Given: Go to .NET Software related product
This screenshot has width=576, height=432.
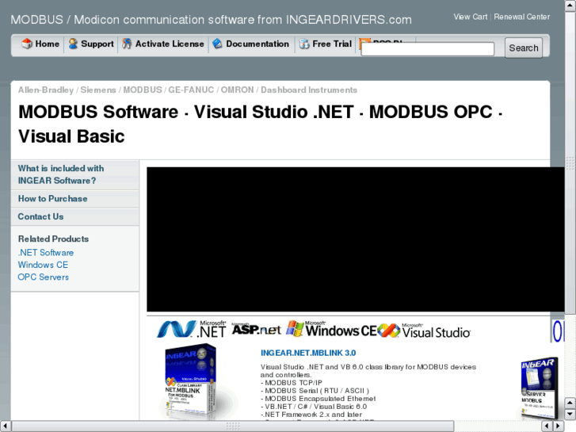Looking at the screenshot, I should [46, 253].
